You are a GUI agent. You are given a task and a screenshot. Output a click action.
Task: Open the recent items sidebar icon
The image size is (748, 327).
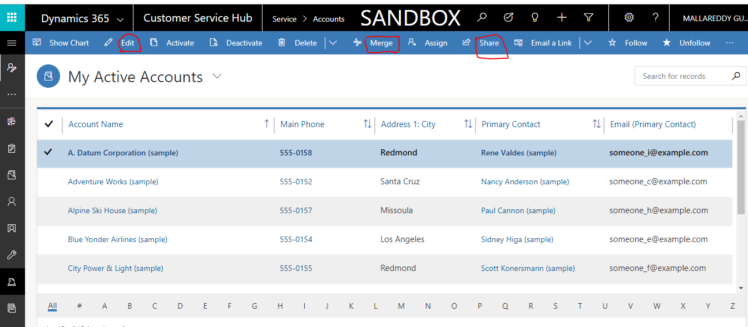tap(12, 68)
